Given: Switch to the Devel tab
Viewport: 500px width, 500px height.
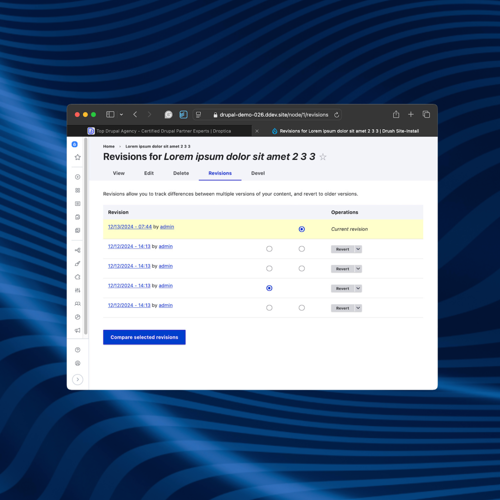Looking at the screenshot, I should click(x=258, y=173).
